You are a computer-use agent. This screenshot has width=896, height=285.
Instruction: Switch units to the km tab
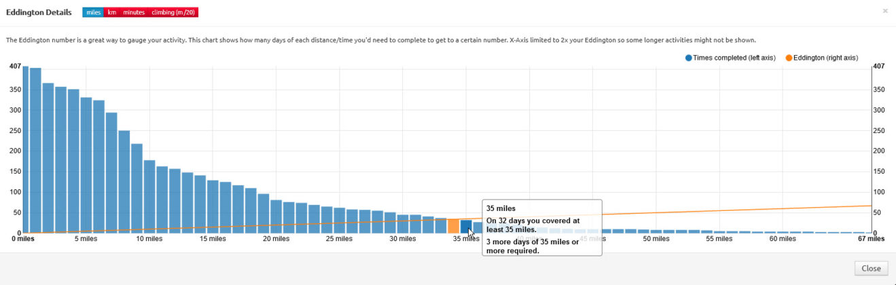coord(111,12)
